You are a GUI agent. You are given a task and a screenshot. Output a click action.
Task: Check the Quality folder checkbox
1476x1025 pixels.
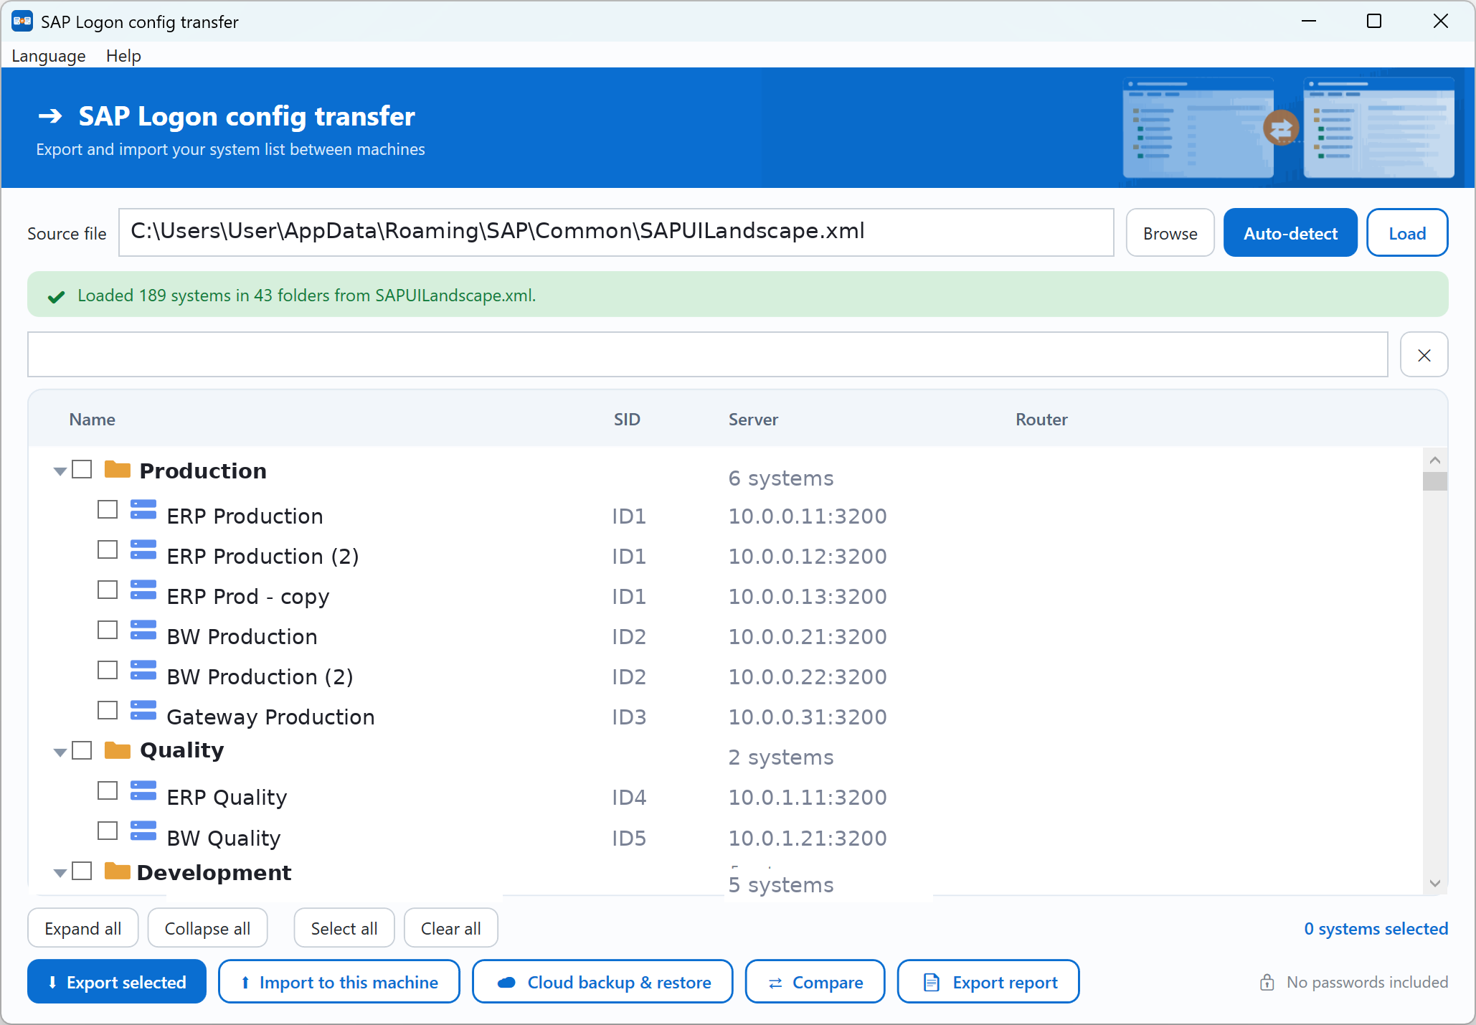(82, 750)
